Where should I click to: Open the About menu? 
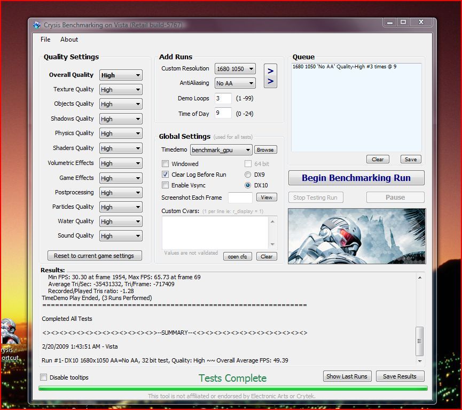[69, 40]
